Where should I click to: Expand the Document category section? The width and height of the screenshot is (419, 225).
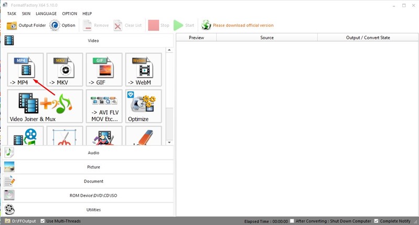[88, 181]
